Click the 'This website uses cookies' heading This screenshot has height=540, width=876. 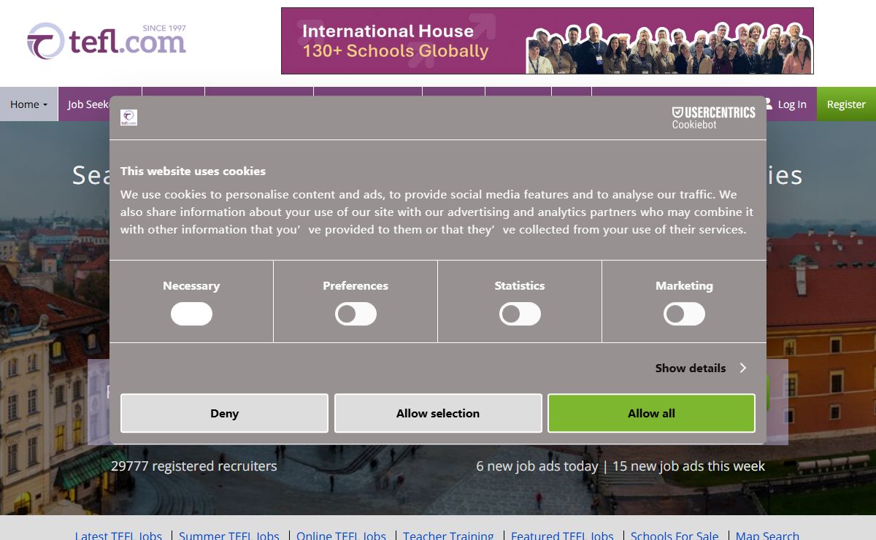193,171
